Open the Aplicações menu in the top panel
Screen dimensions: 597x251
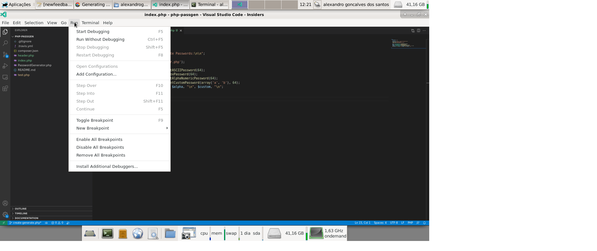click(16, 4)
